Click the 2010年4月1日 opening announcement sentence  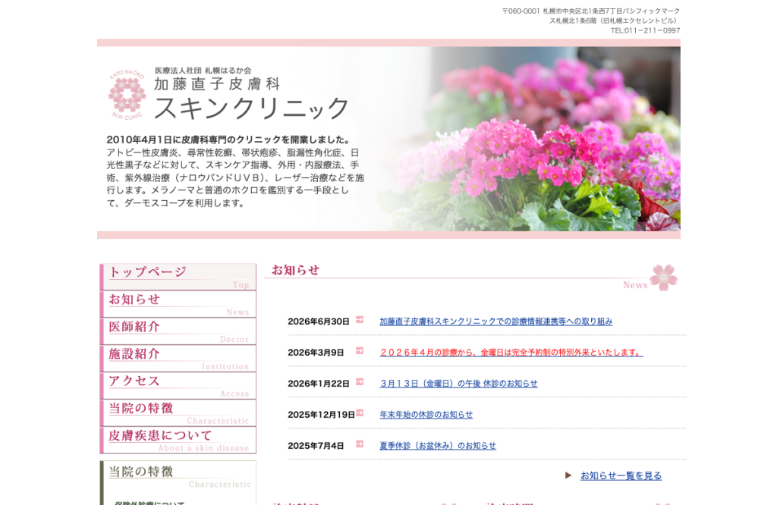pos(229,140)
